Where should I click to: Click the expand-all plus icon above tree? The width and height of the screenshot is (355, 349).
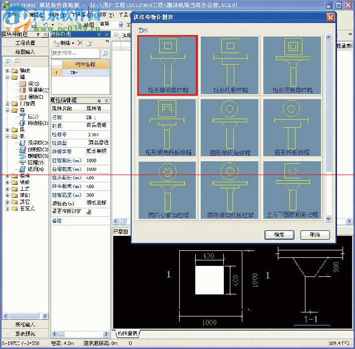pyautogui.click(x=8, y=62)
